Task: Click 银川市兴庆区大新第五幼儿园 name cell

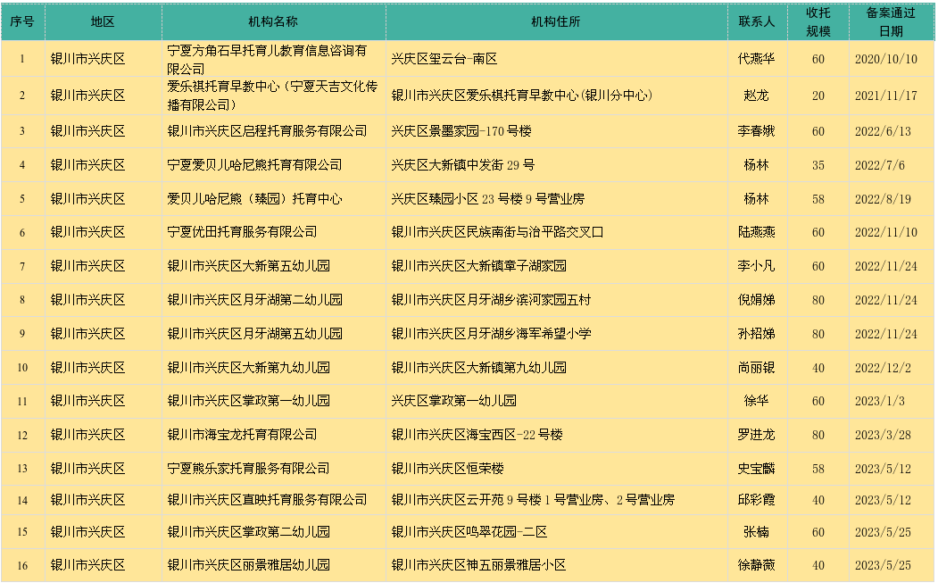Action: (x=272, y=265)
